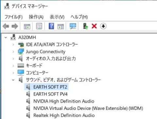Viewport: 157px width, 119px height.
Task: Click the Update driver toolbar icon
Action: click(85, 26)
